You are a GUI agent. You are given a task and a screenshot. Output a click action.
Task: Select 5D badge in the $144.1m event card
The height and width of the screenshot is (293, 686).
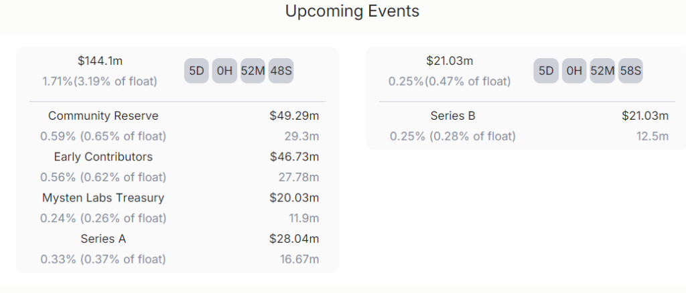coord(197,71)
